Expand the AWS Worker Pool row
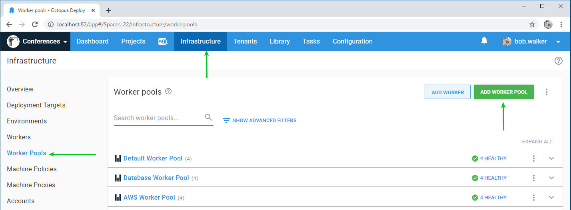The height and width of the screenshot is (210, 571). pyautogui.click(x=551, y=198)
